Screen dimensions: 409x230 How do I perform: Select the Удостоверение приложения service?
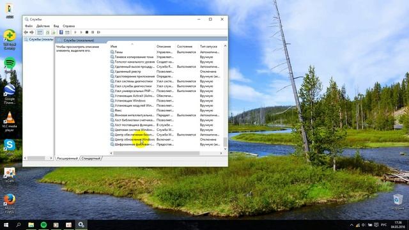click(x=166, y=77)
